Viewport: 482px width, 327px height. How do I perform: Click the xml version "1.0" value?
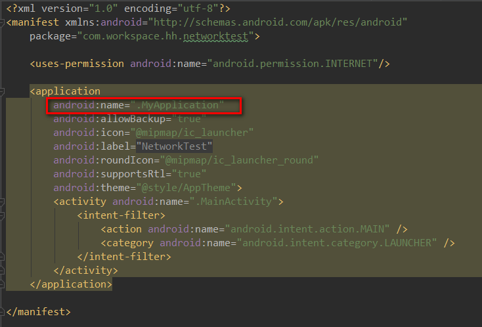103,9
